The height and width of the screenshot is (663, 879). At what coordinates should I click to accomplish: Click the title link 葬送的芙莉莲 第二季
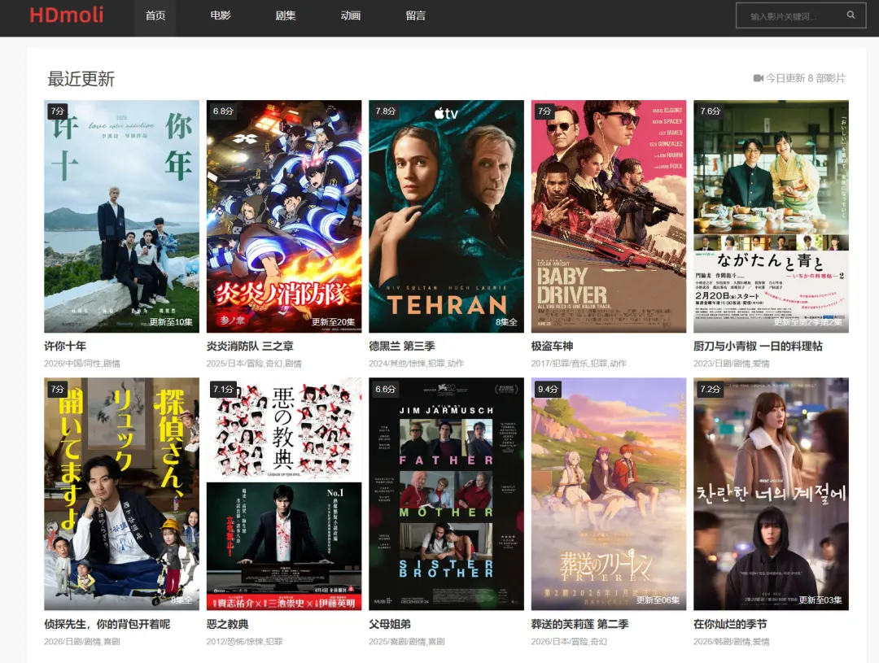579,624
